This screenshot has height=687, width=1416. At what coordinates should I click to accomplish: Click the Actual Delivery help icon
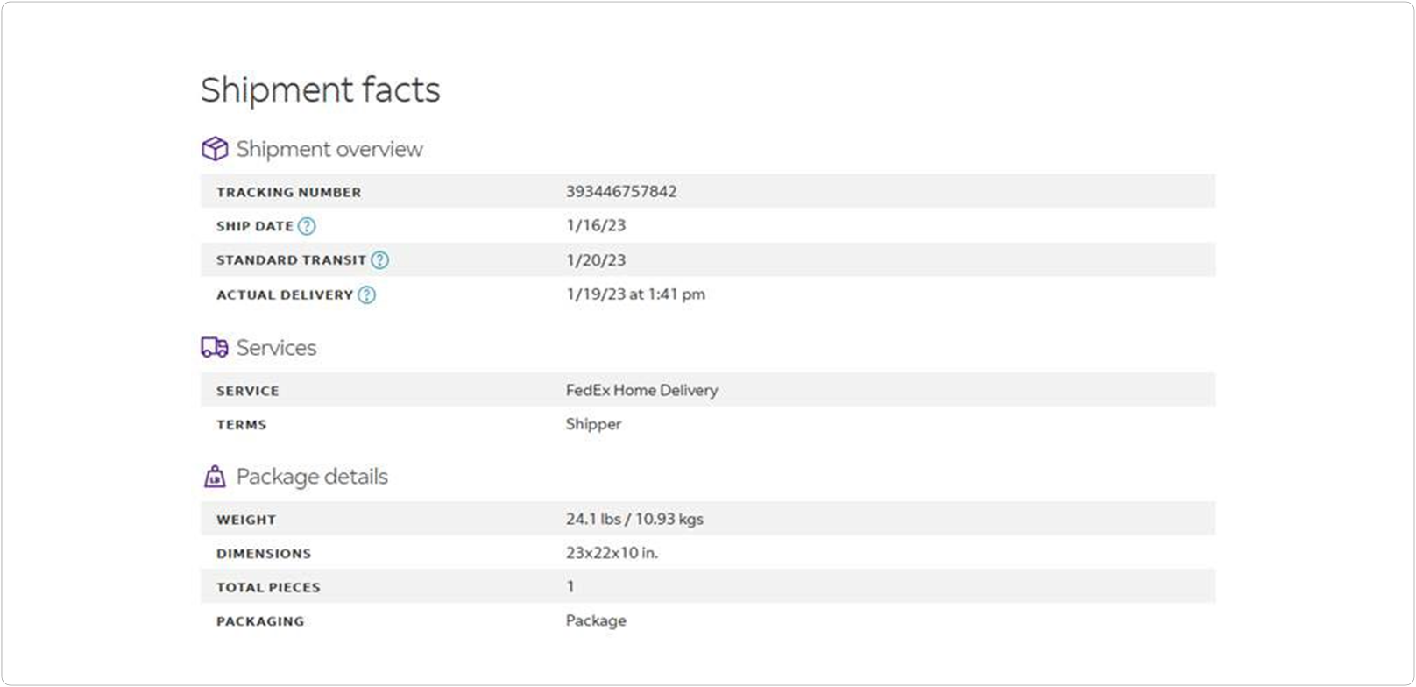(367, 295)
